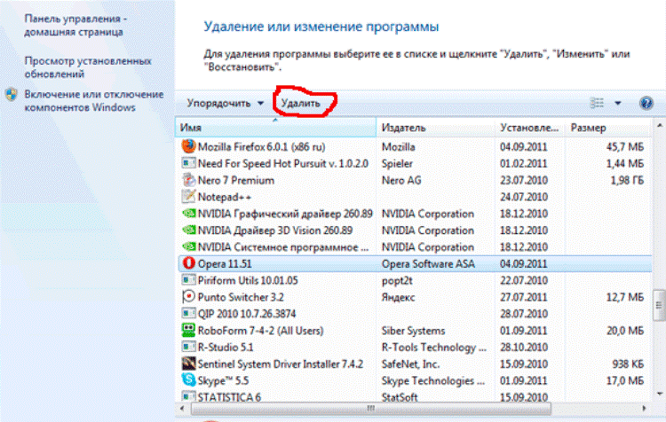Open Включение или отключение компонентов Windows link

click(x=94, y=101)
